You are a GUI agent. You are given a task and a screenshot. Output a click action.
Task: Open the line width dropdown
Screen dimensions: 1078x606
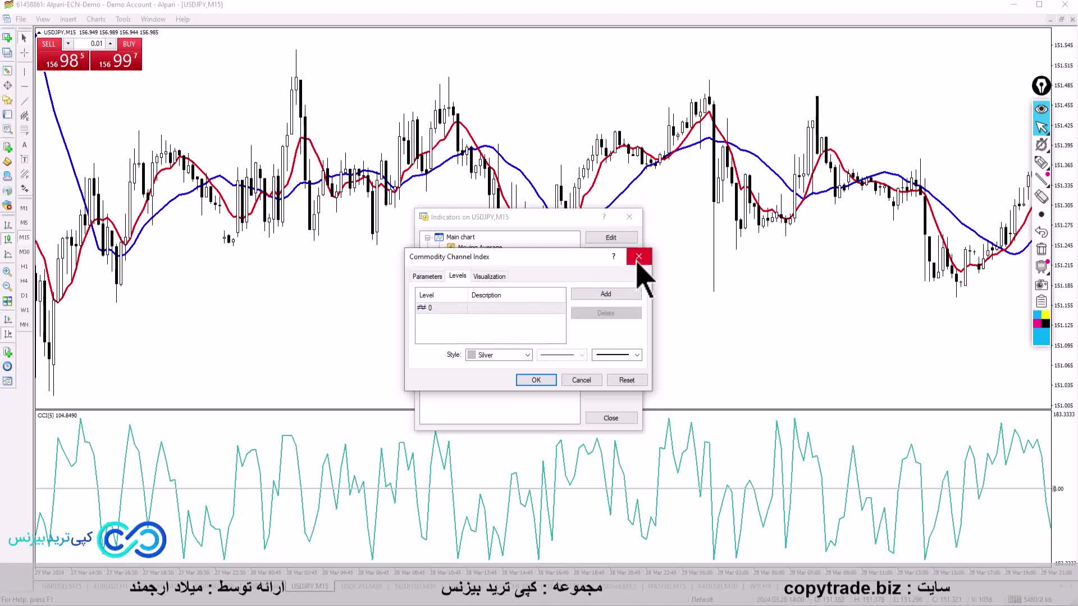coord(616,355)
